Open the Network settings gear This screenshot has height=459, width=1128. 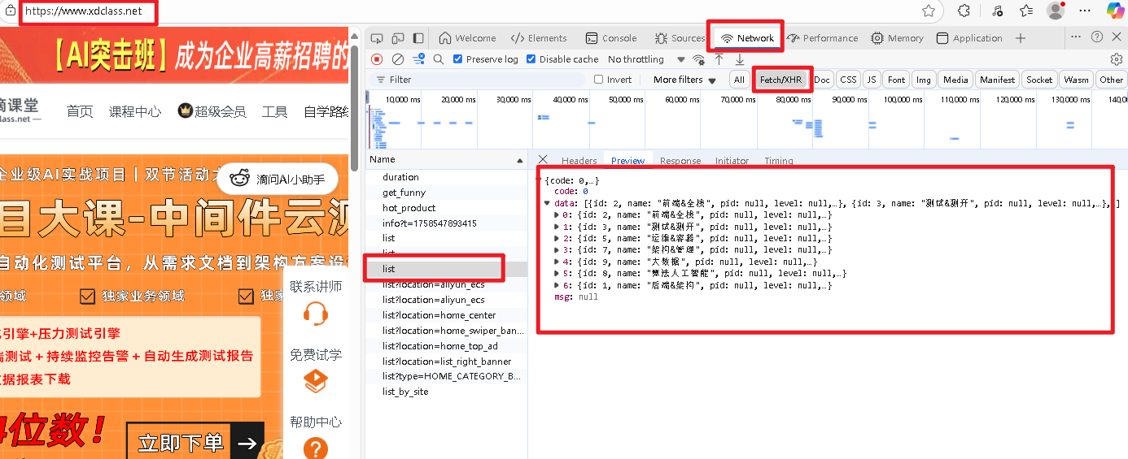pyautogui.click(x=1117, y=59)
